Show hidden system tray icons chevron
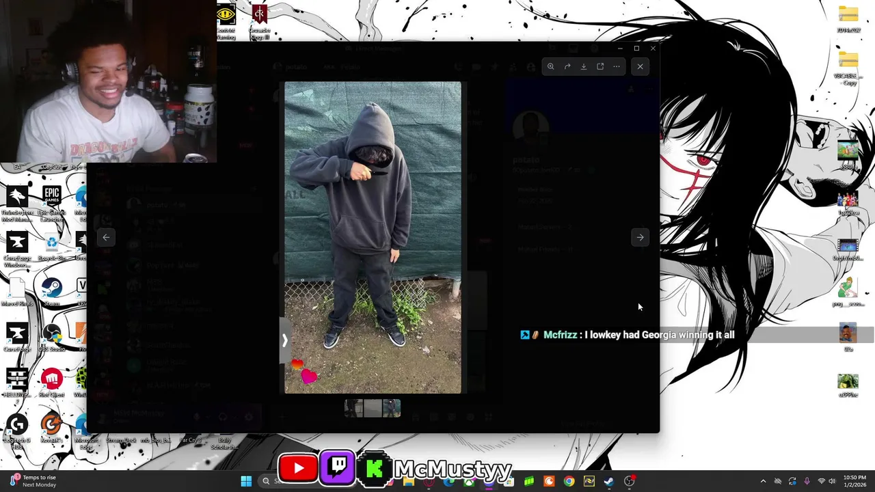This screenshot has width=875, height=492. 763,481
